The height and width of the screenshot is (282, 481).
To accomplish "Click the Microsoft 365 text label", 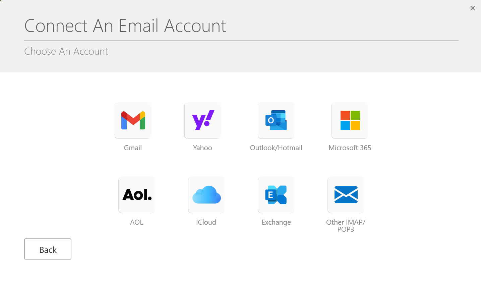I will [350, 148].
